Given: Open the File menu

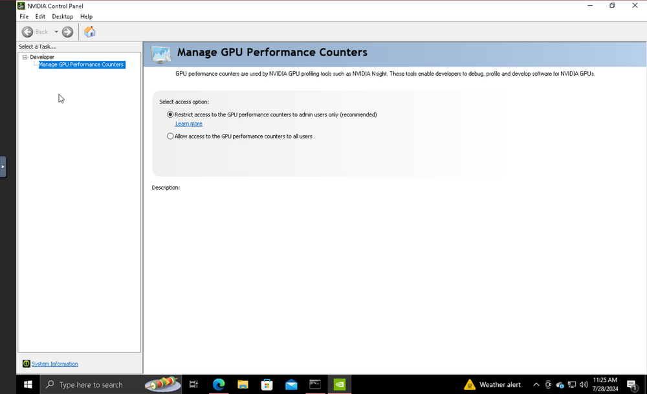Looking at the screenshot, I should (24, 17).
